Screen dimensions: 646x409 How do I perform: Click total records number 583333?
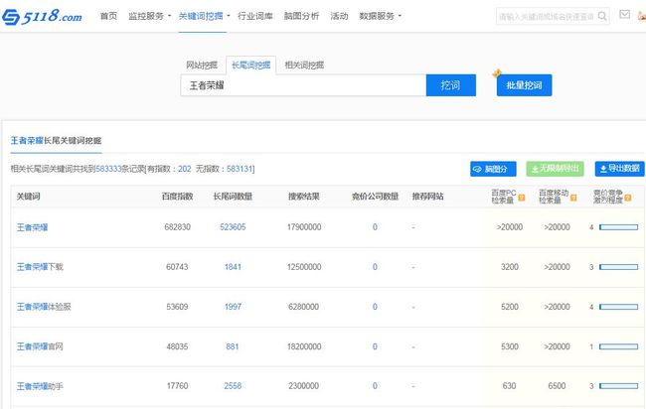point(108,169)
